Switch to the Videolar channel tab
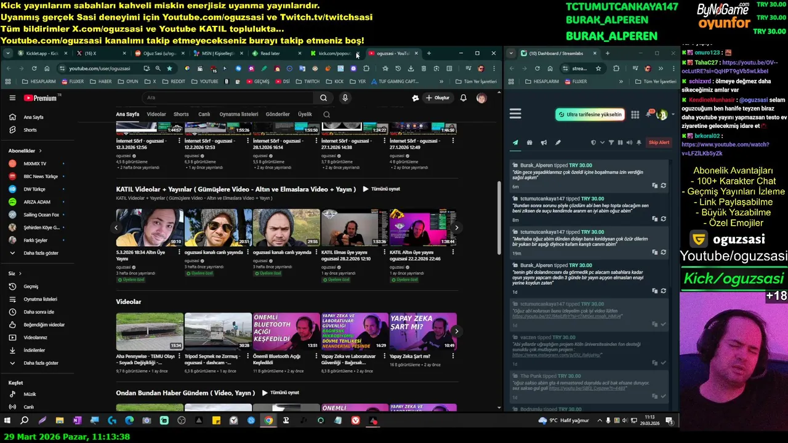The height and width of the screenshot is (443, 788). coord(156,114)
